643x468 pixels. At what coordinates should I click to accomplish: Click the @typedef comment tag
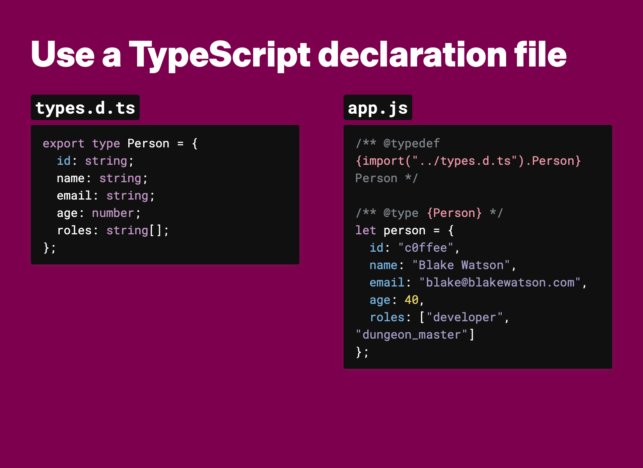411,143
